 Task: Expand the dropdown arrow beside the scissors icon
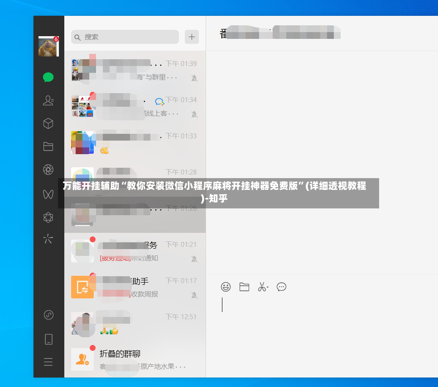click(x=268, y=287)
